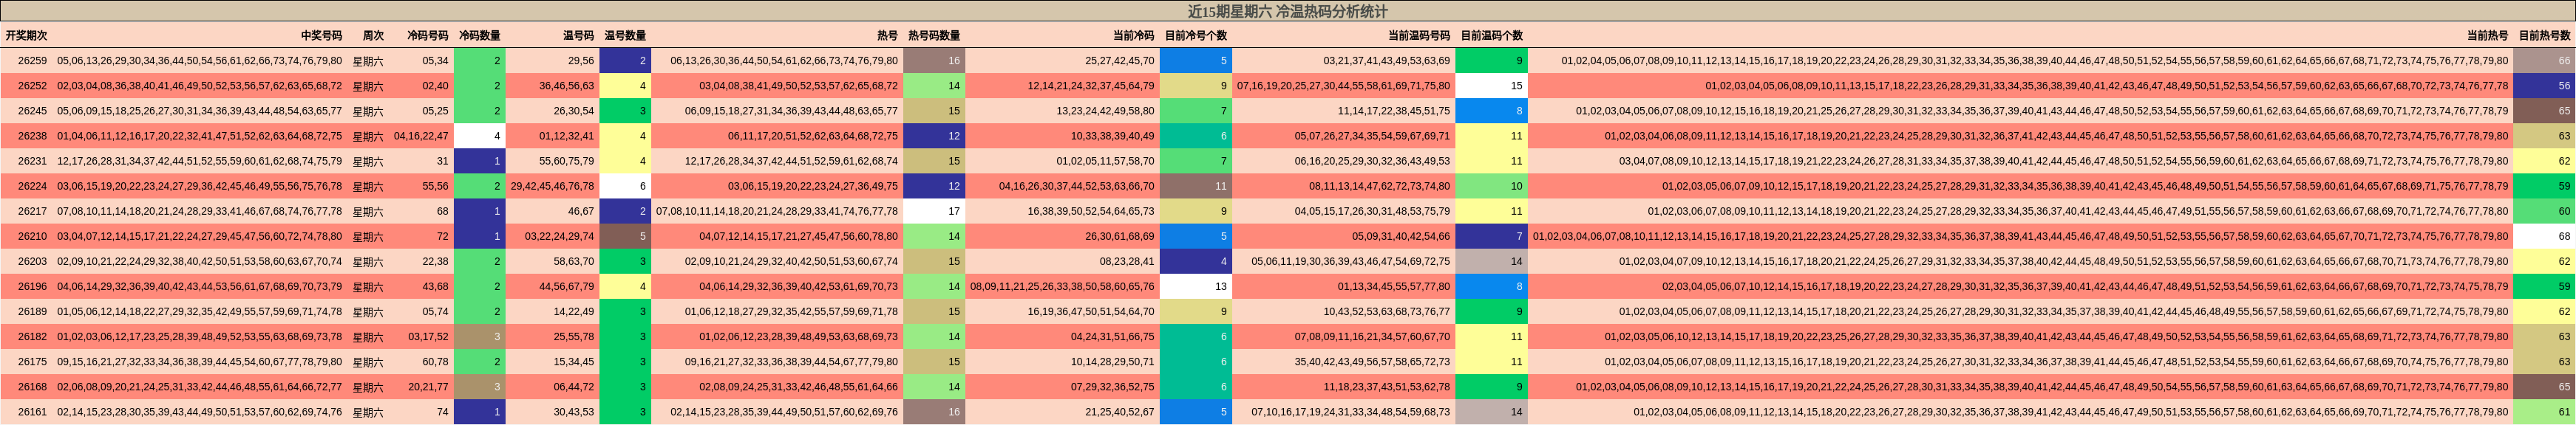Click the '星期六' cell in row 26203
The height and width of the screenshot is (425, 2576).
[367, 261]
